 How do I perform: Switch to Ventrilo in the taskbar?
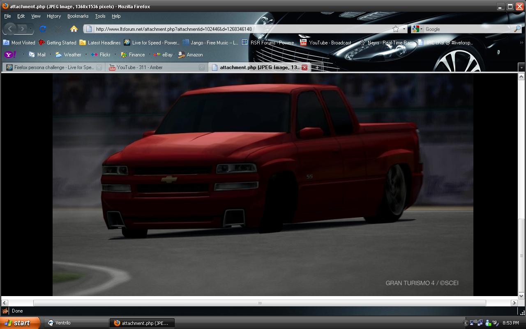76,323
